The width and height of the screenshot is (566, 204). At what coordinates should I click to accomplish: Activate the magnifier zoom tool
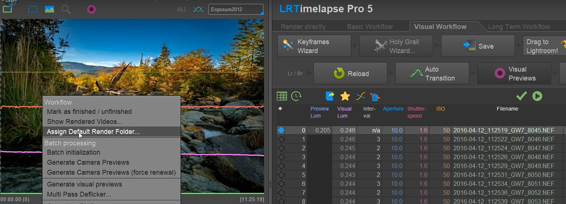click(x=66, y=9)
